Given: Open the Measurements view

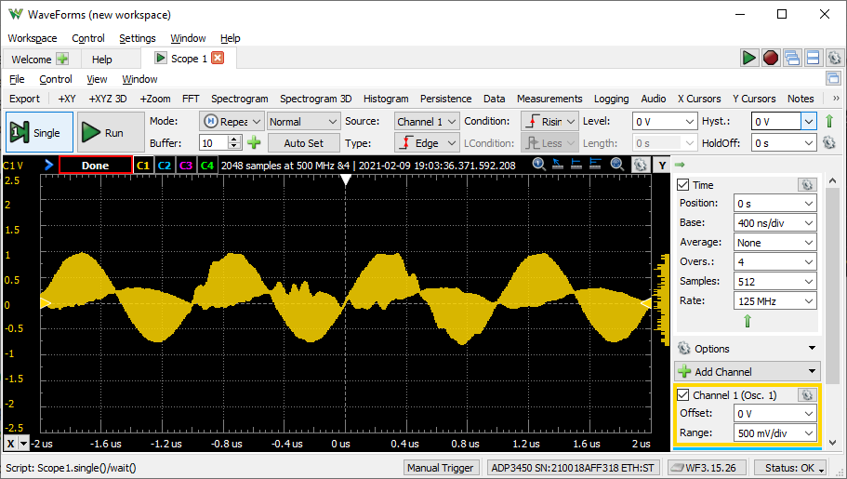Looking at the screenshot, I should (x=549, y=99).
